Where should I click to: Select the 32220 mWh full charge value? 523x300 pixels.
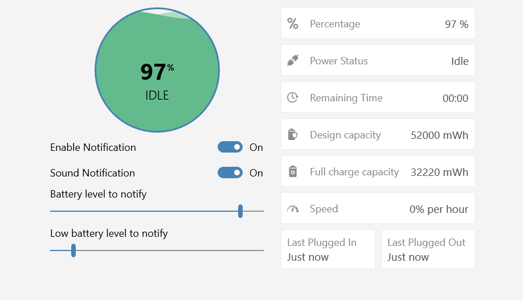(x=439, y=172)
